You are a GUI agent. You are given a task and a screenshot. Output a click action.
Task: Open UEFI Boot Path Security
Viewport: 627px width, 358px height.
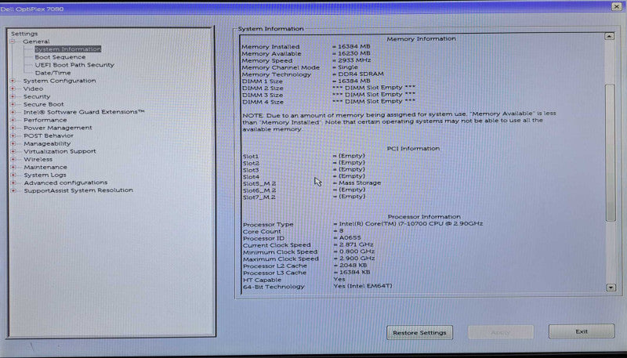[x=74, y=65]
